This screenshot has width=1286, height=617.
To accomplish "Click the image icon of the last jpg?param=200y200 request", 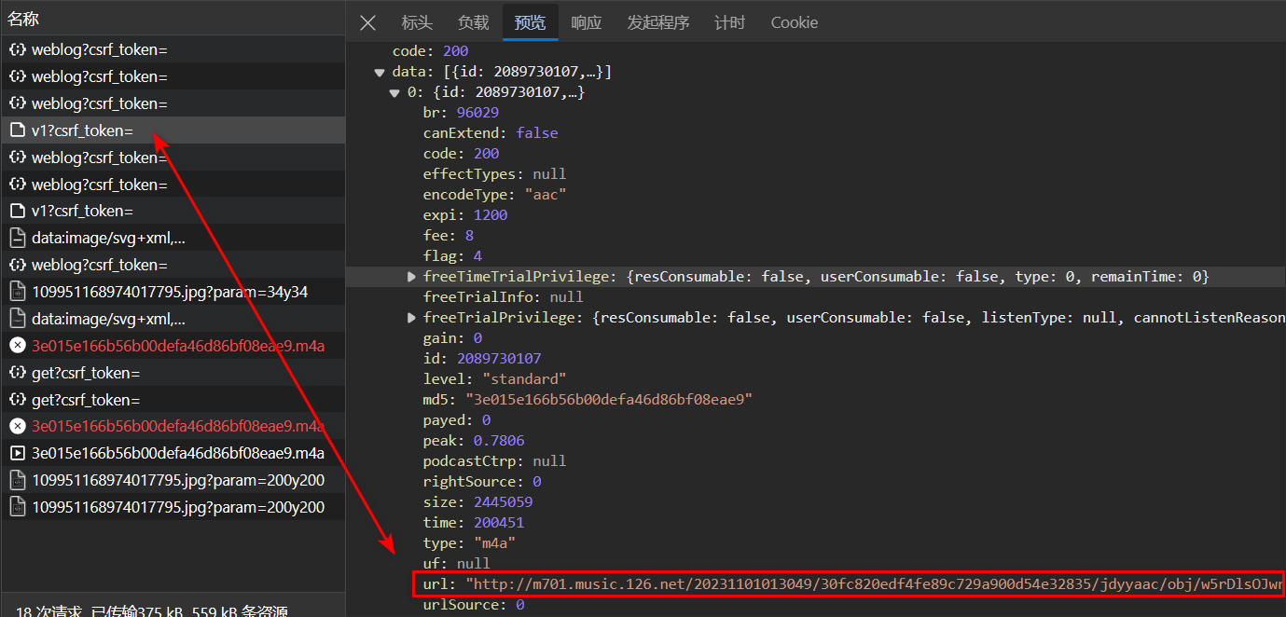I will point(17,508).
